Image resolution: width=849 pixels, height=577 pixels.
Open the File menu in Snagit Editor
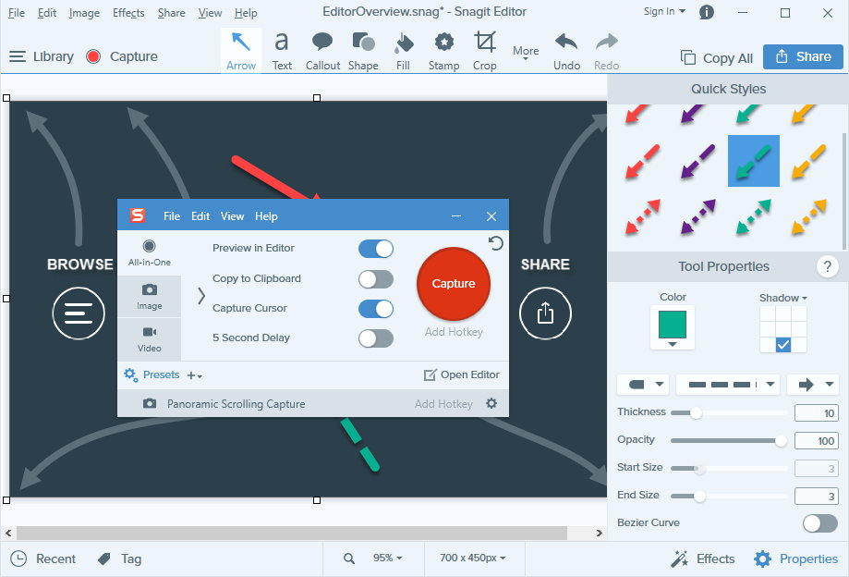[17, 12]
